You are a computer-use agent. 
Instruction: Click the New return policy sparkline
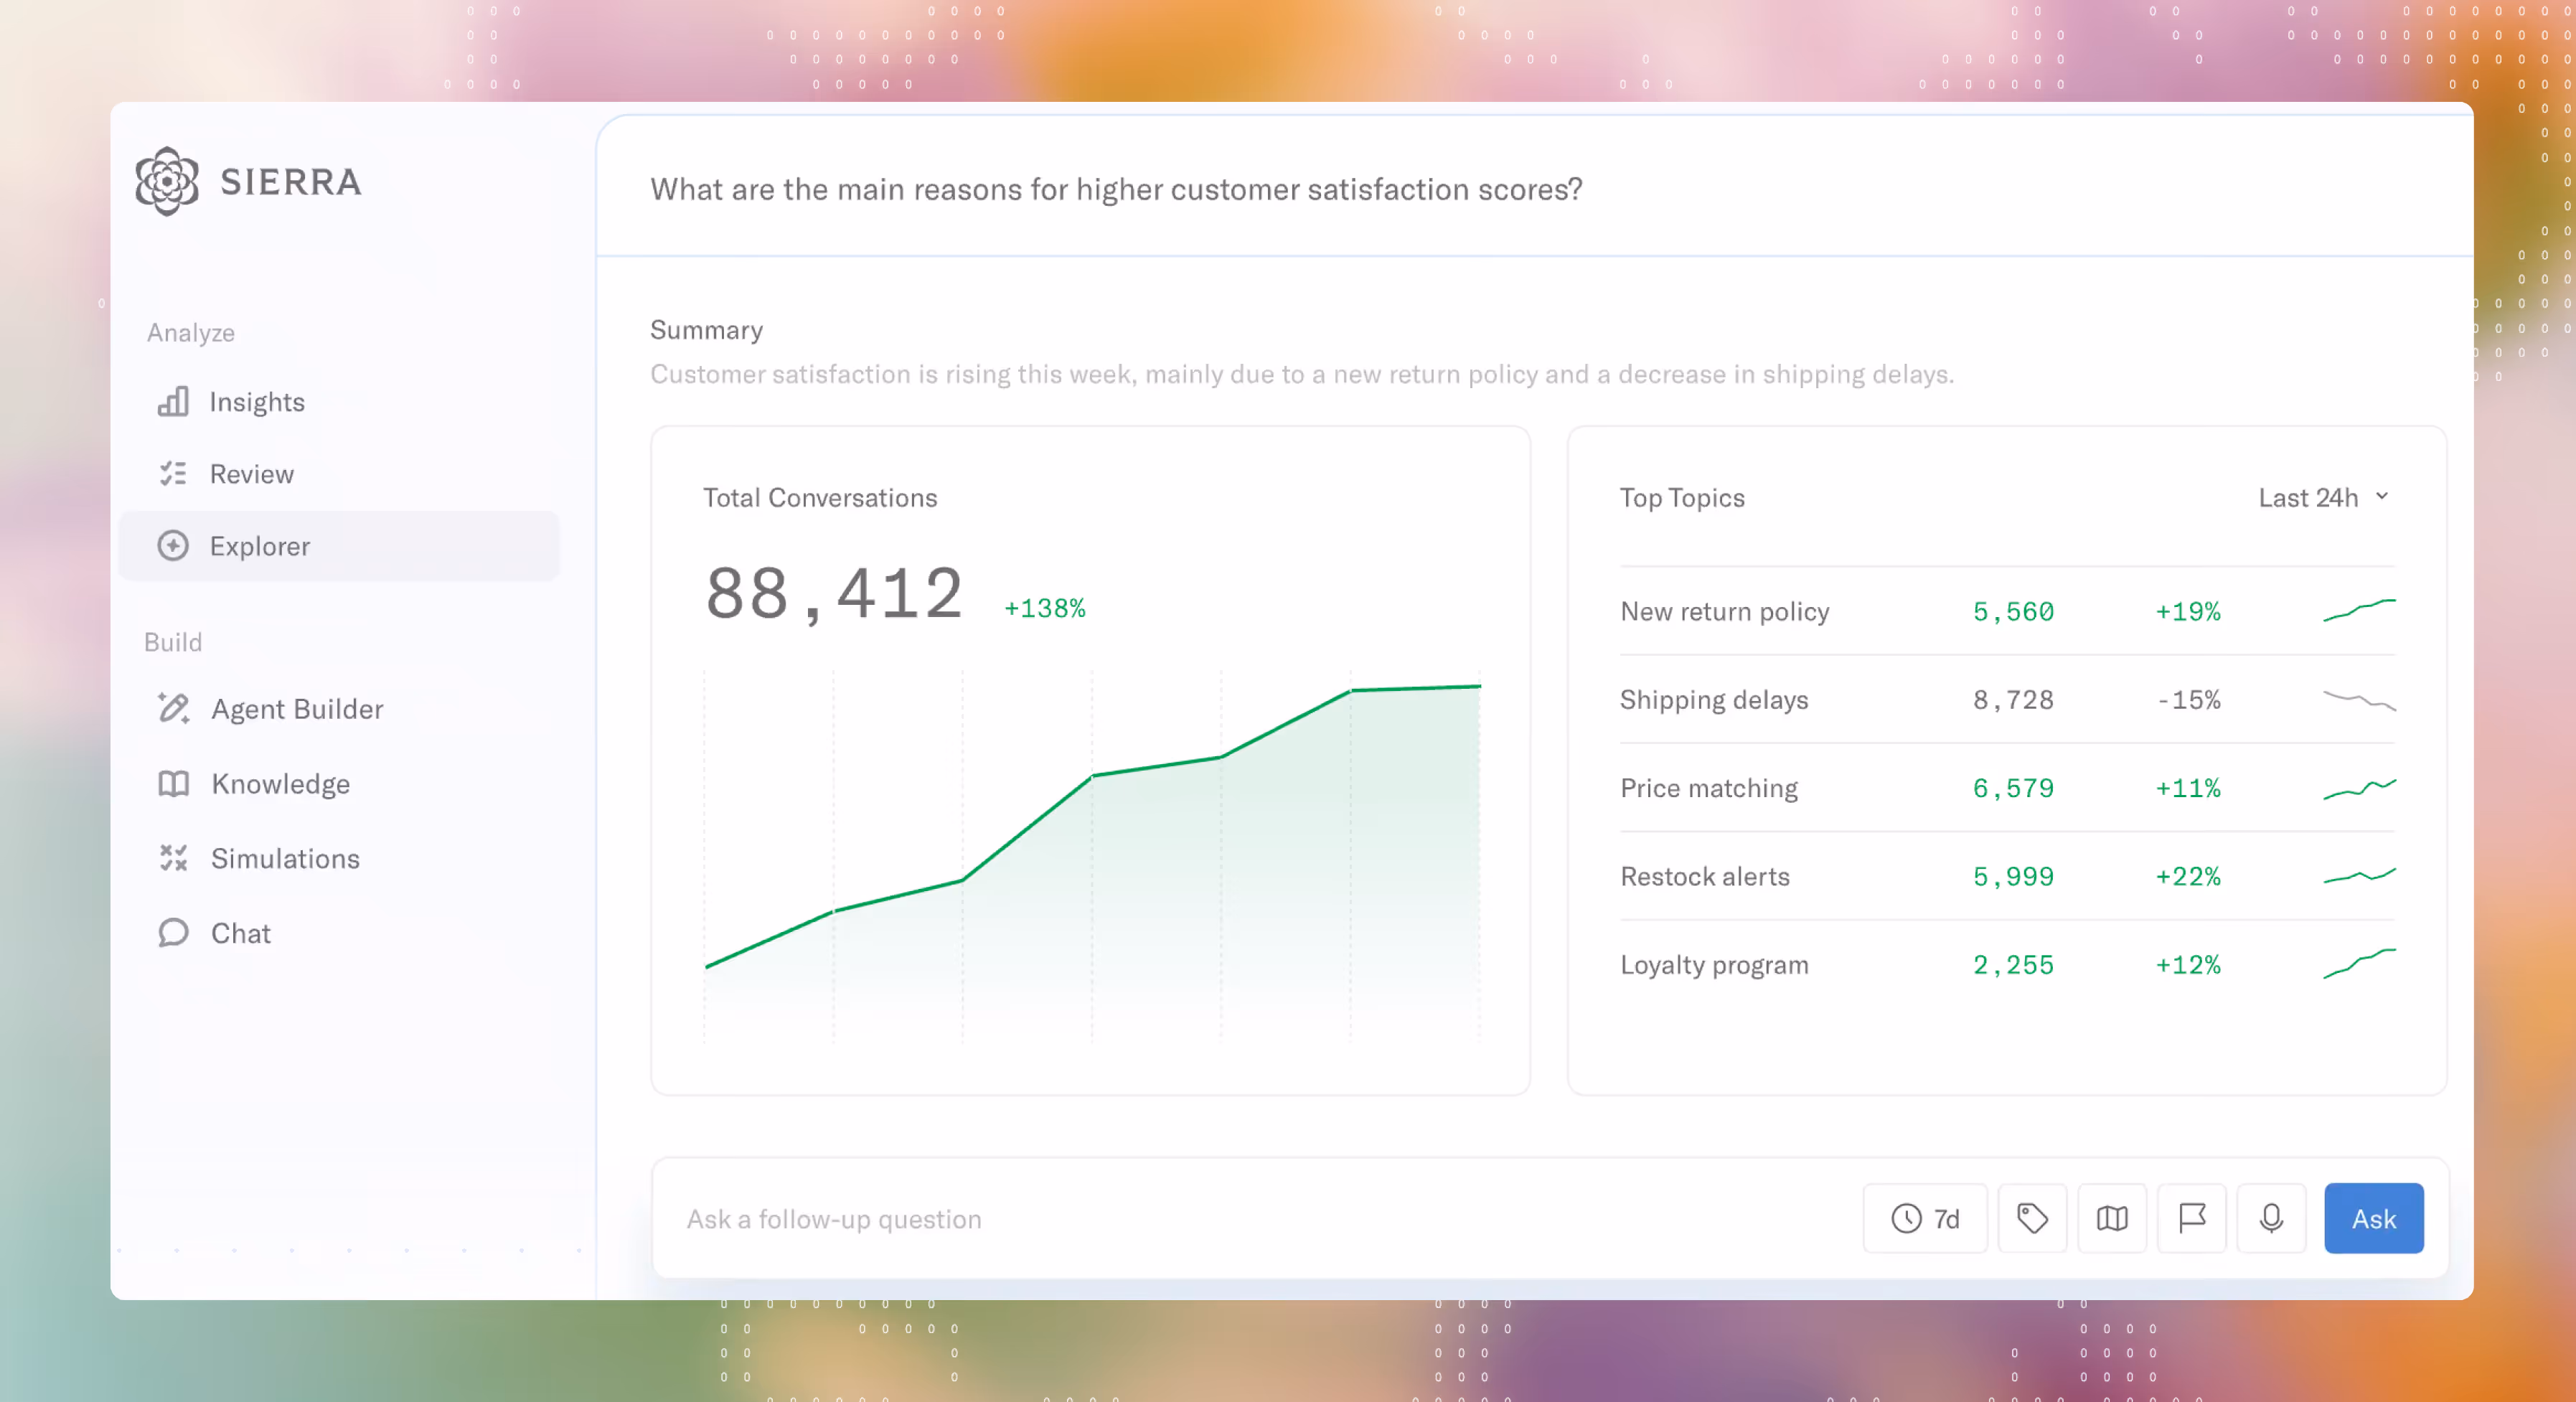point(2359,610)
